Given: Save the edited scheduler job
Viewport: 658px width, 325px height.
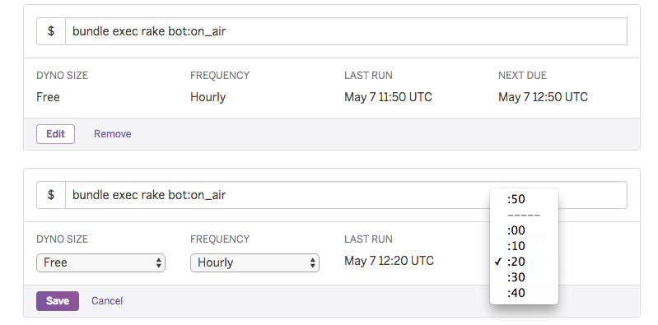Looking at the screenshot, I should click(x=58, y=301).
